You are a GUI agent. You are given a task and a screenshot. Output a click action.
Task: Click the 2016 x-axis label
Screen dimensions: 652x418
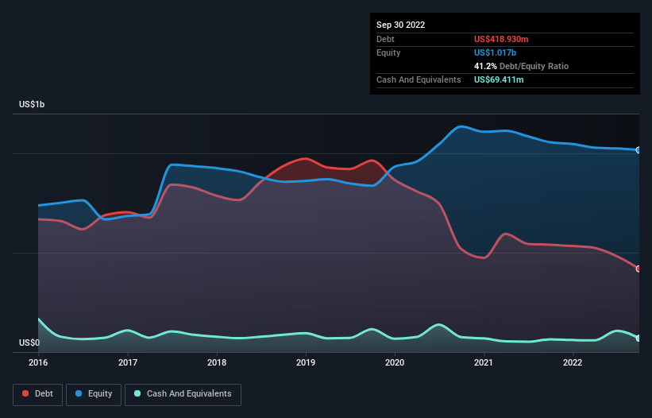point(38,362)
